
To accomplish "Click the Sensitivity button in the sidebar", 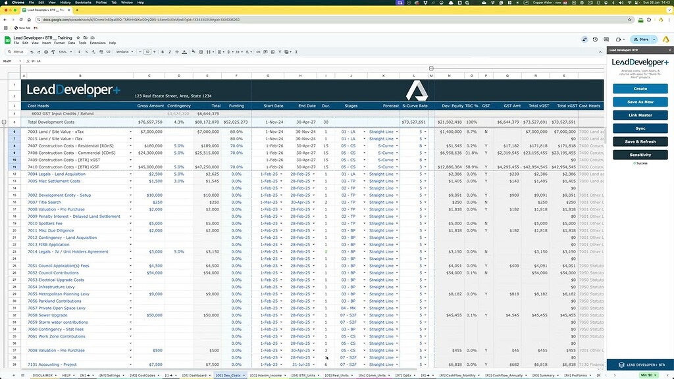I will 640,155.
